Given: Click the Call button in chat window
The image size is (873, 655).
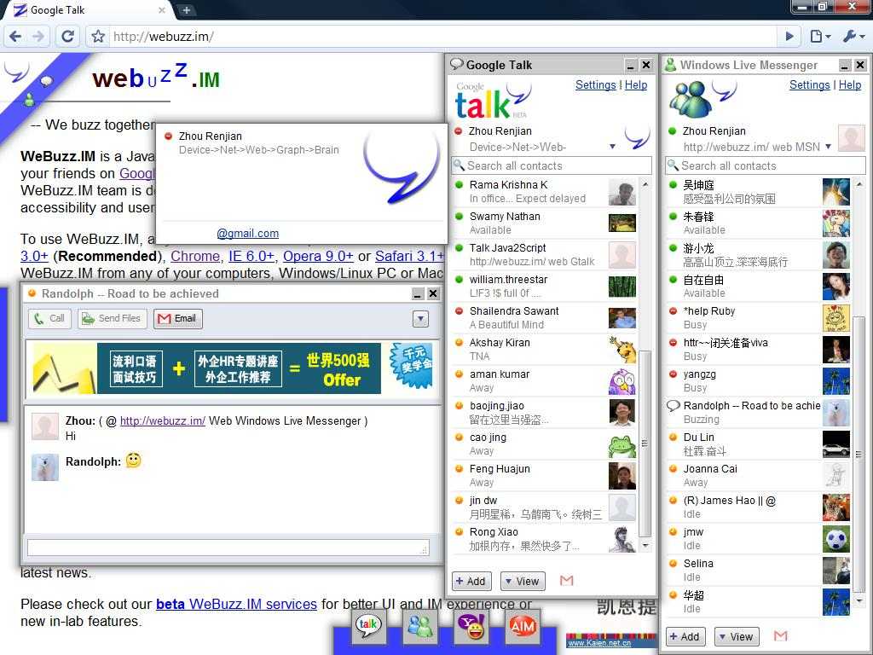Looking at the screenshot, I should [x=49, y=318].
